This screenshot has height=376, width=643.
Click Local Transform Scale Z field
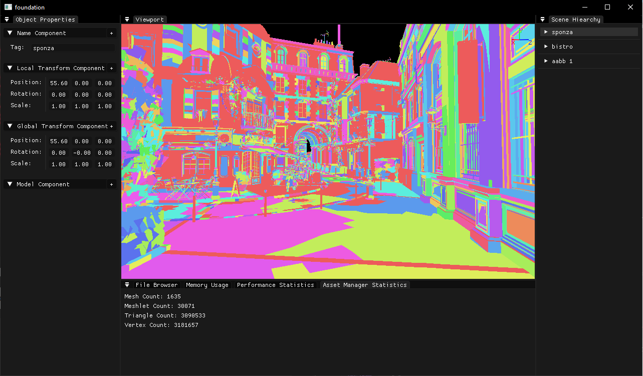click(105, 106)
